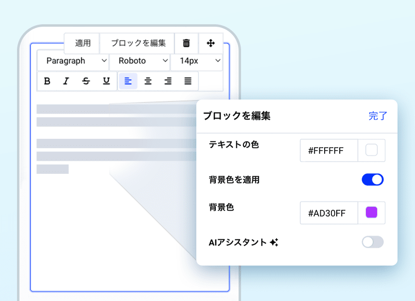Edit the #AD30FF background color field
Viewport: 415px width, 301px height.
pyautogui.click(x=329, y=213)
